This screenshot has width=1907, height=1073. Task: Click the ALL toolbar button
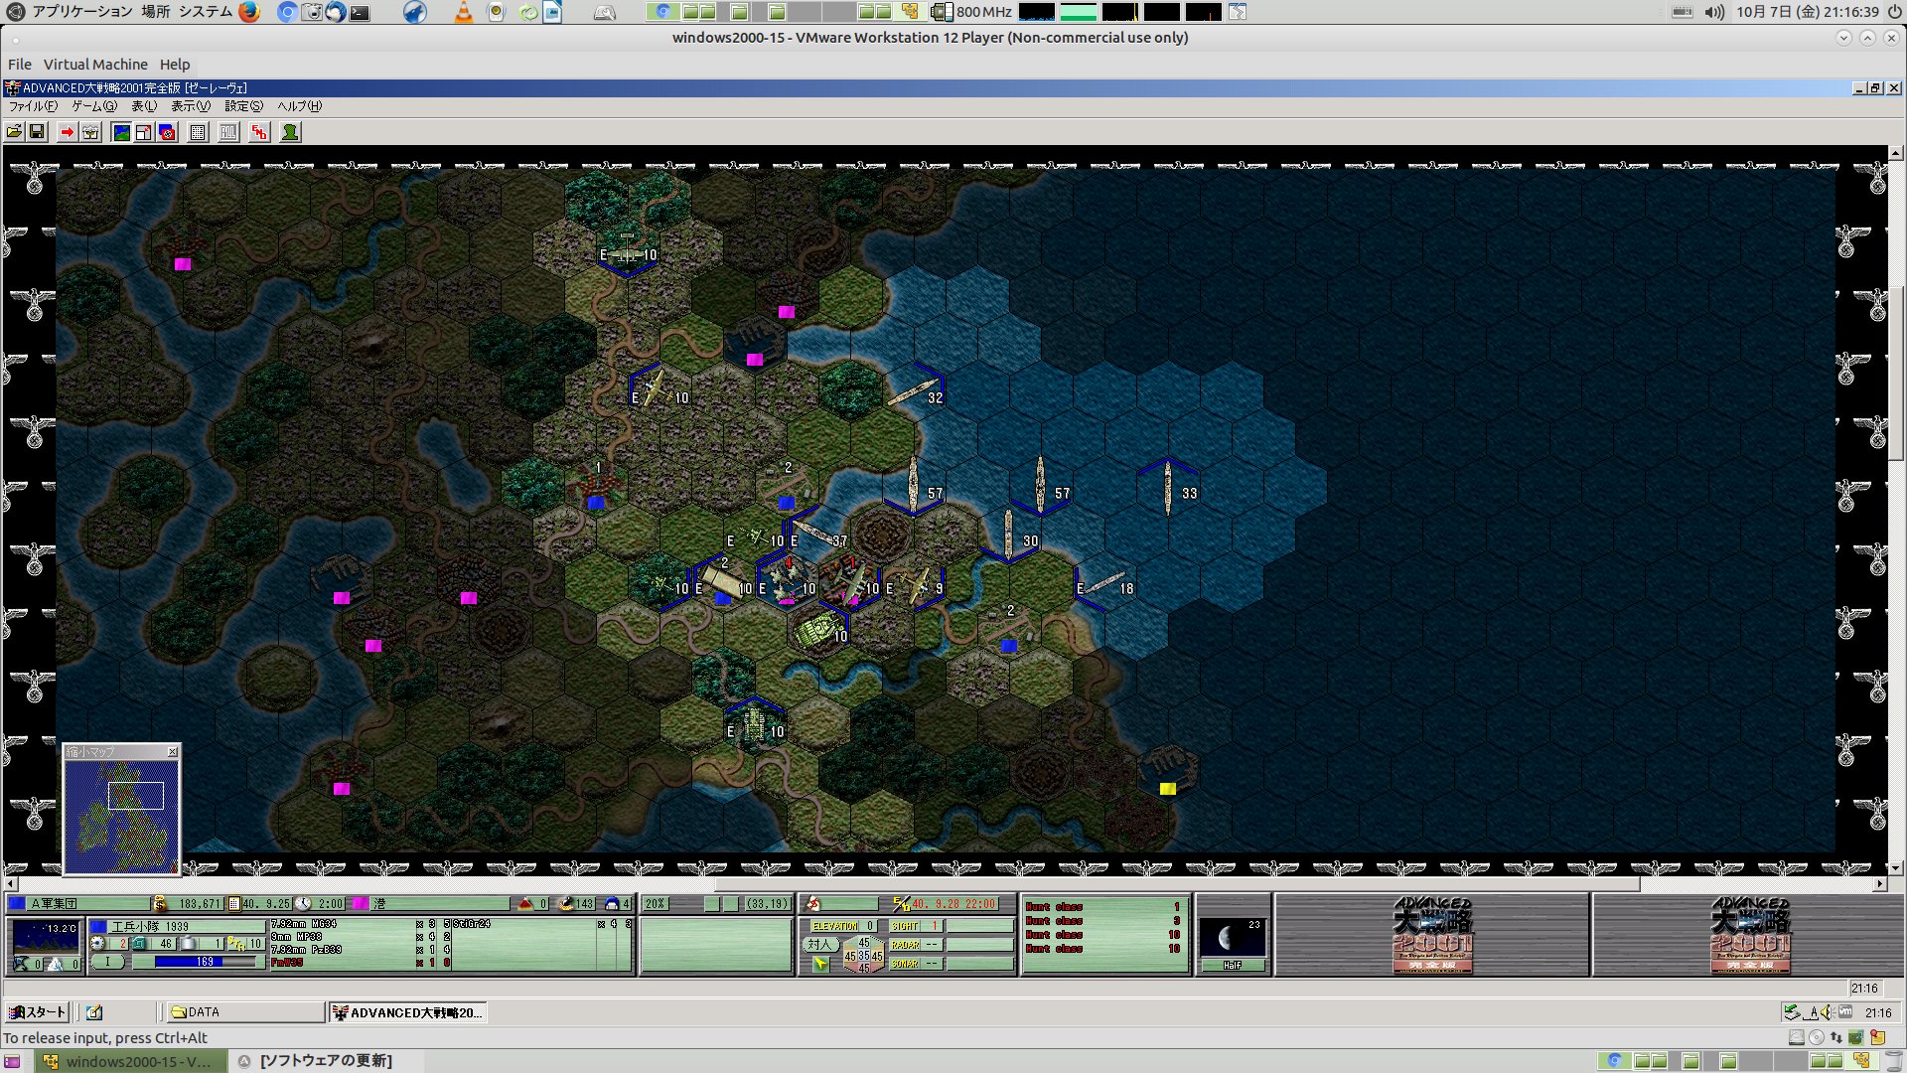pyautogui.click(x=228, y=132)
